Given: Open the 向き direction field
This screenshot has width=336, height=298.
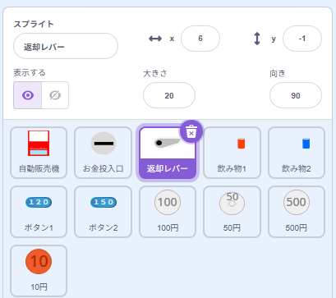Looking at the screenshot, I should (x=296, y=95).
